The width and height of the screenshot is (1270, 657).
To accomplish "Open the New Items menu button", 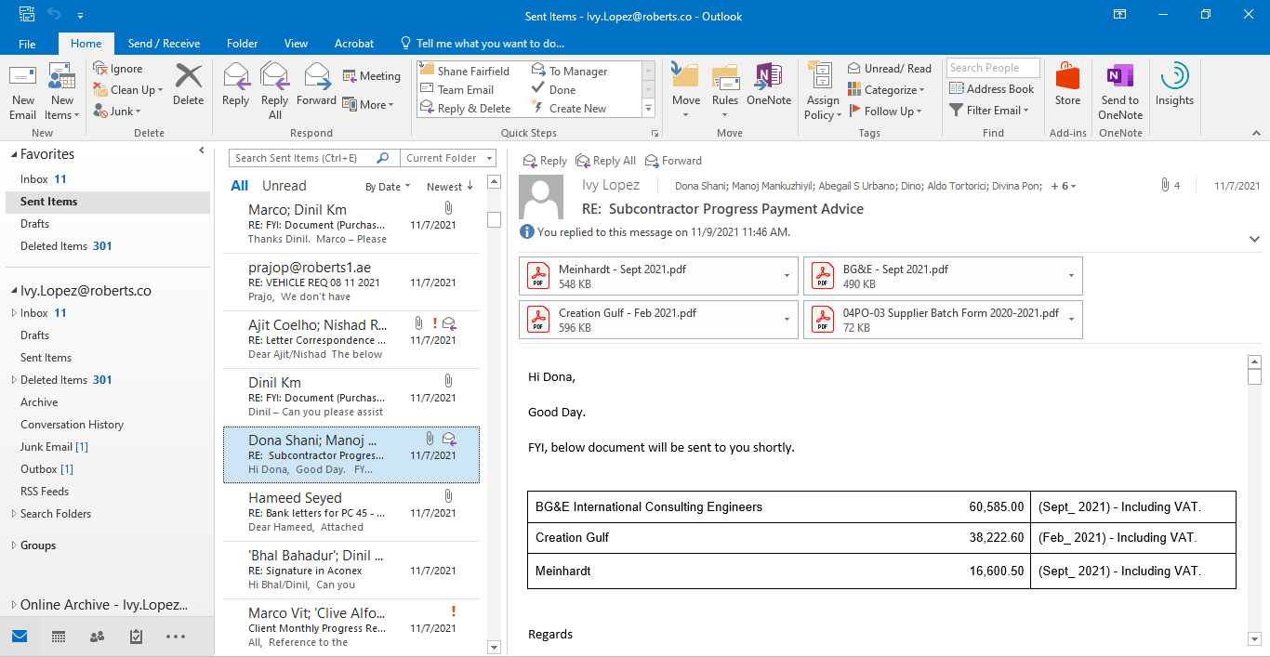I will click(x=62, y=92).
